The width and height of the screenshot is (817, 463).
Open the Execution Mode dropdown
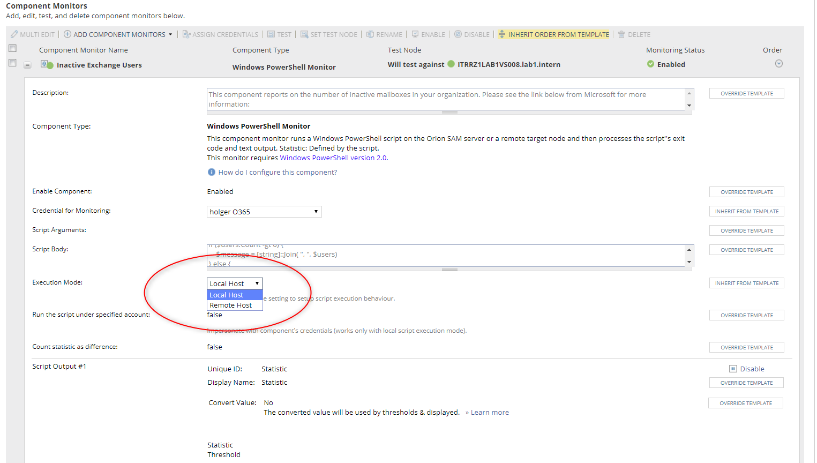click(235, 283)
